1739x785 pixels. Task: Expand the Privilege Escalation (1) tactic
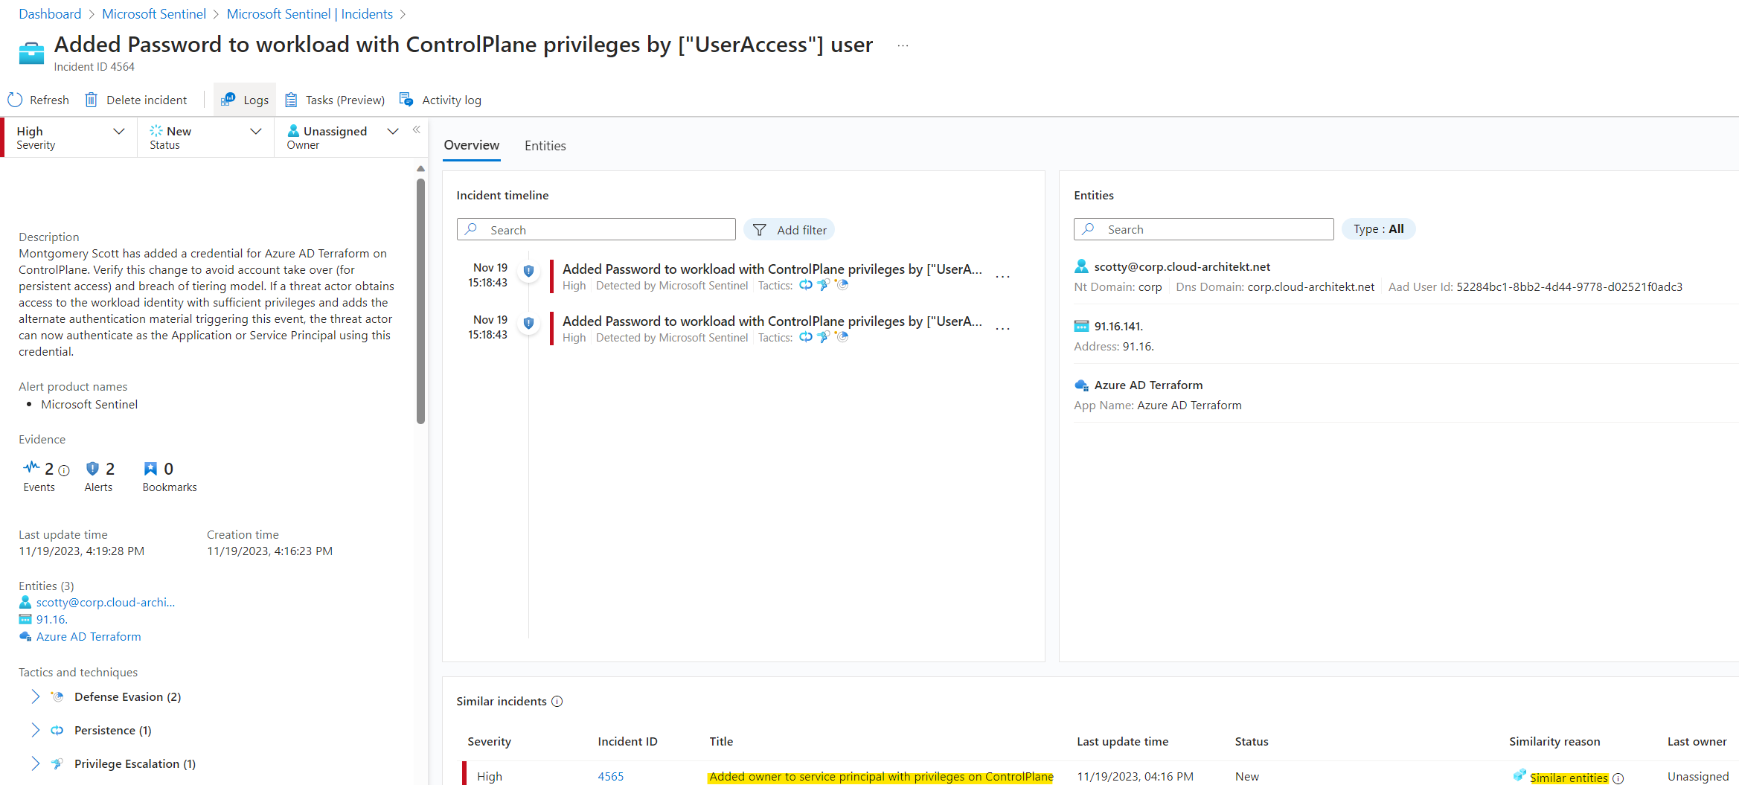click(x=35, y=763)
